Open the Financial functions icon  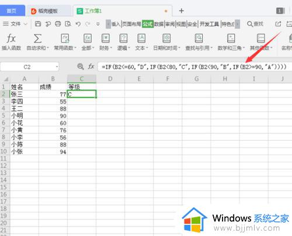(x=106, y=39)
